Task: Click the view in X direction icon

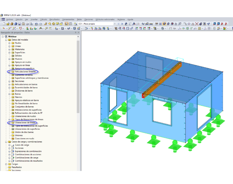Action: point(136,29)
